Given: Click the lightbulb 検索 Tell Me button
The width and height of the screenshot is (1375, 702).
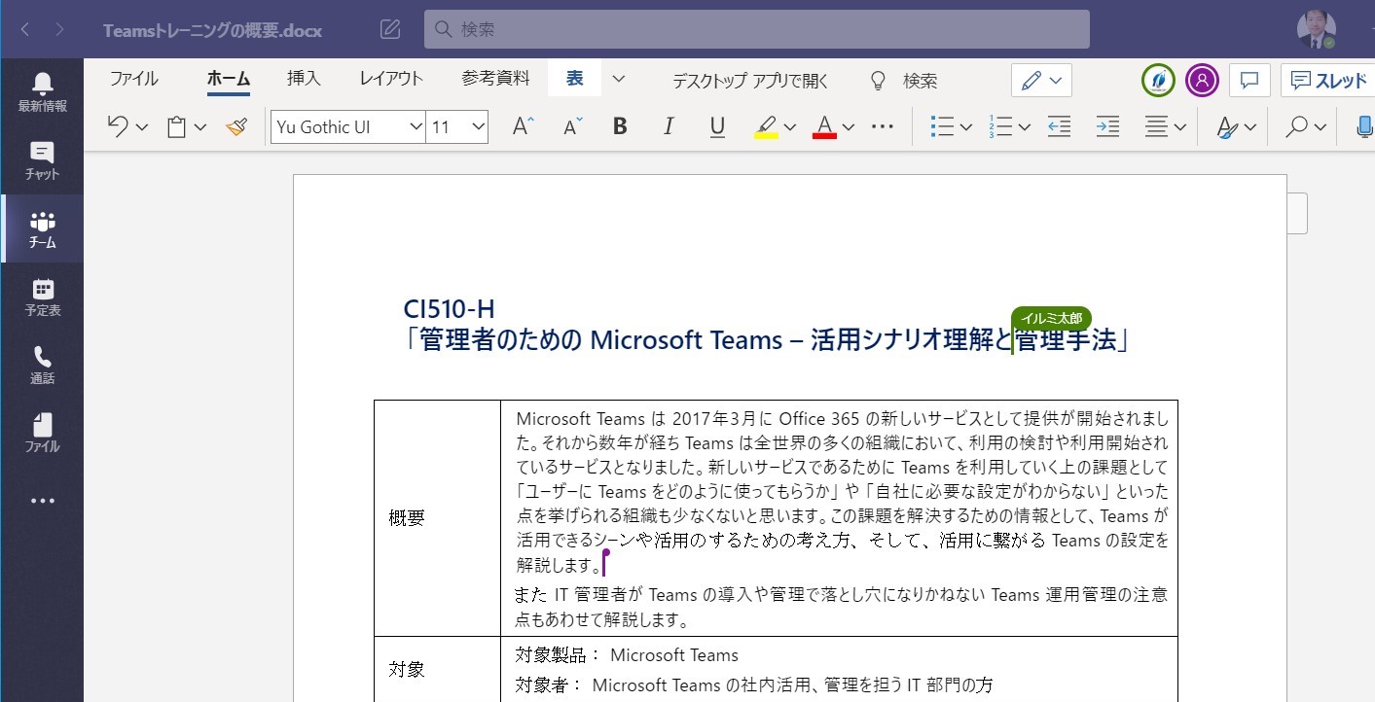Looking at the screenshot, I should (904, 81).
